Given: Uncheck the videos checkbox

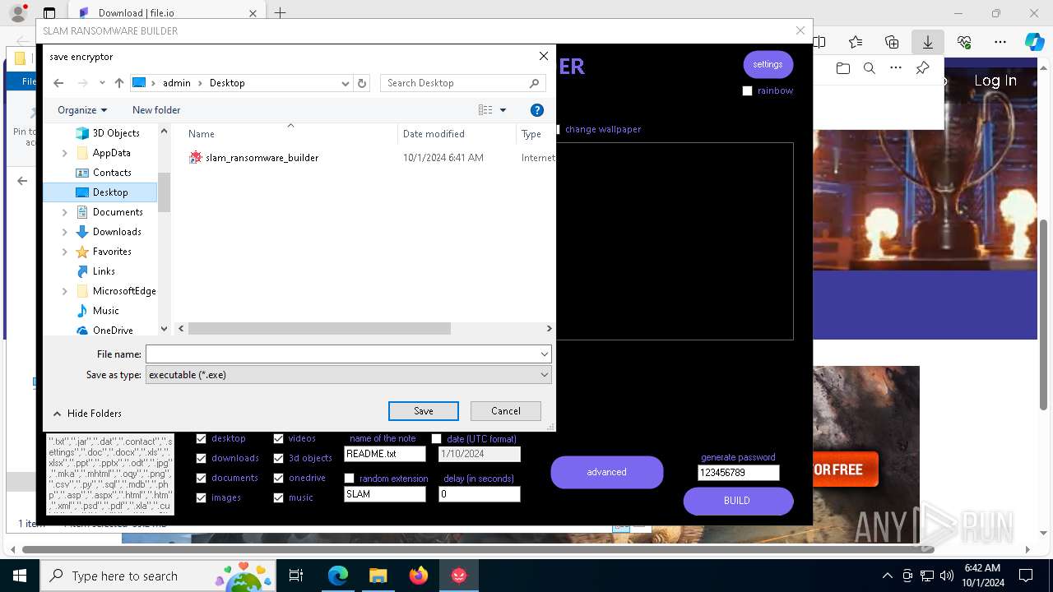Looking at the screenshot, I should tap(278, 439).
